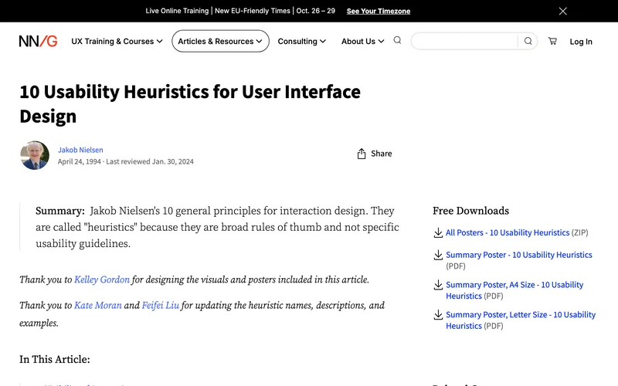Expand the Consulting menu
The image size is (618, 386).
(x=301, y=42)
